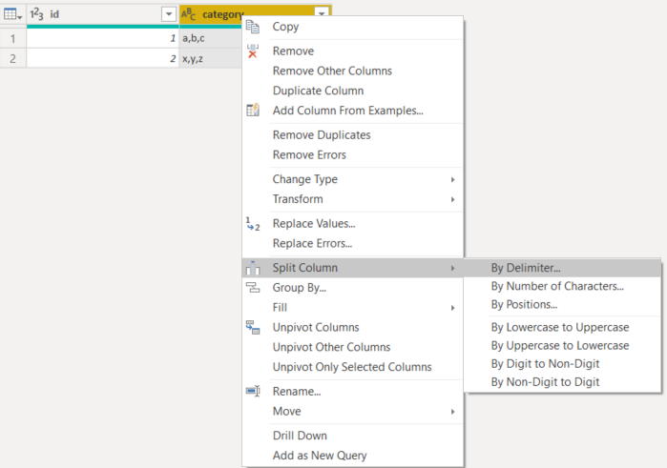Image resolution: width=667 pixels, height=468 pixels.
Task: Choose Group By entry
Action: [353, 288]
